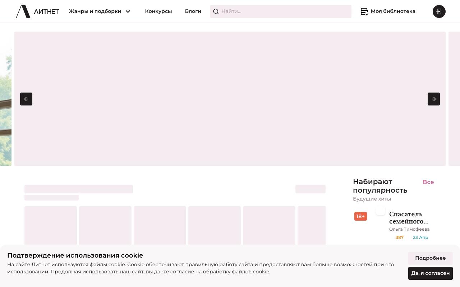460x287 pixels.
Task: Expand the Жанры и подборки menu
Action: (x=100, y=11)
